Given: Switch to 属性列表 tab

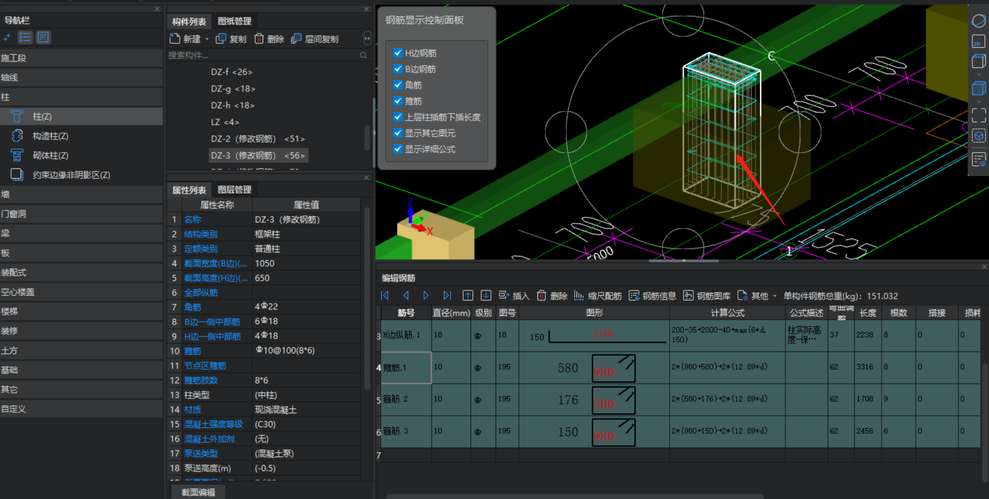Looking at the screenshot, I should coord(189,190).
